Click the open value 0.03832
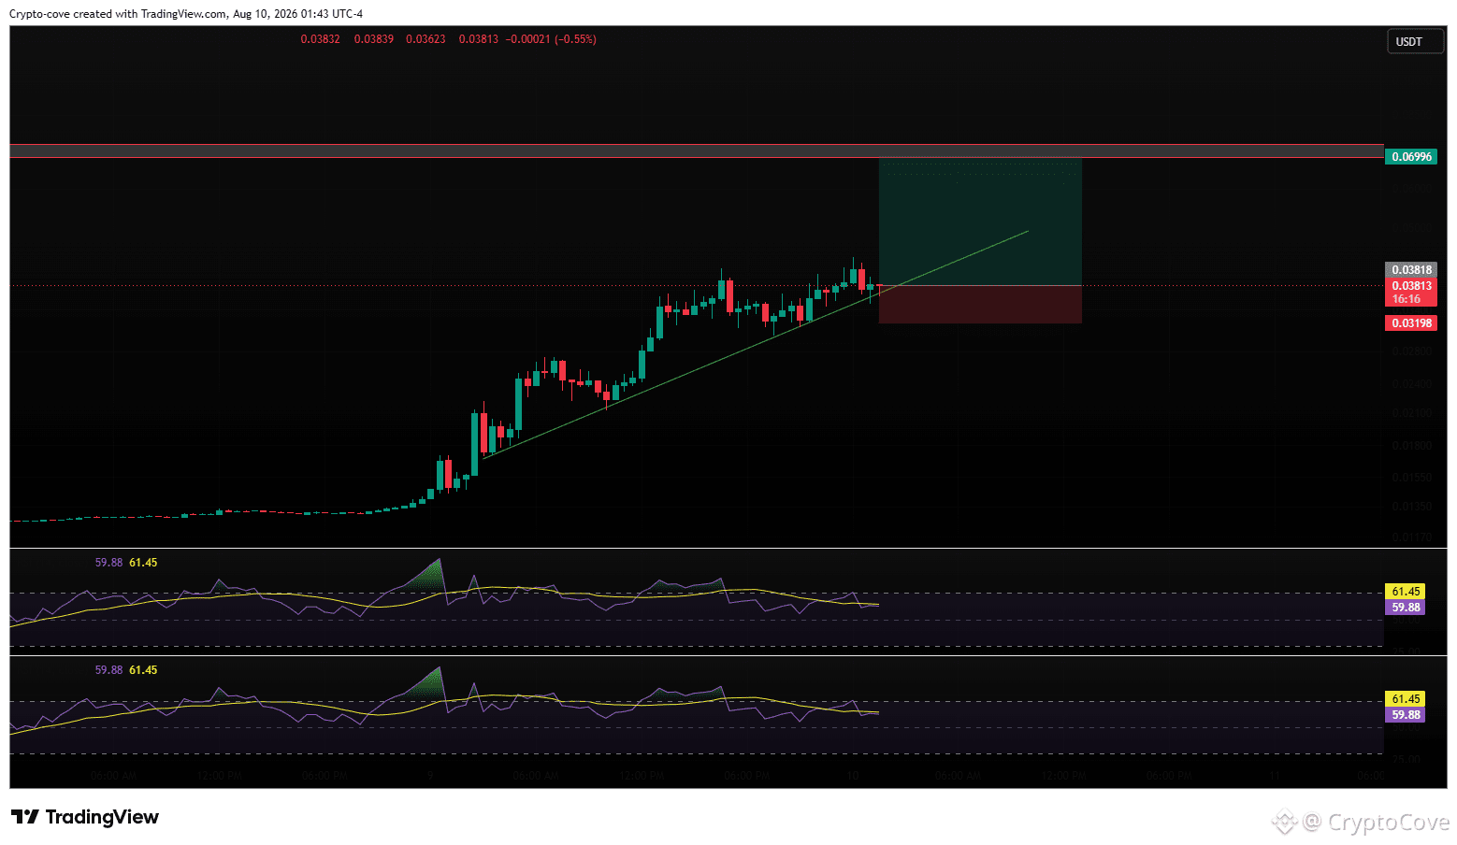 click(320, 39)
